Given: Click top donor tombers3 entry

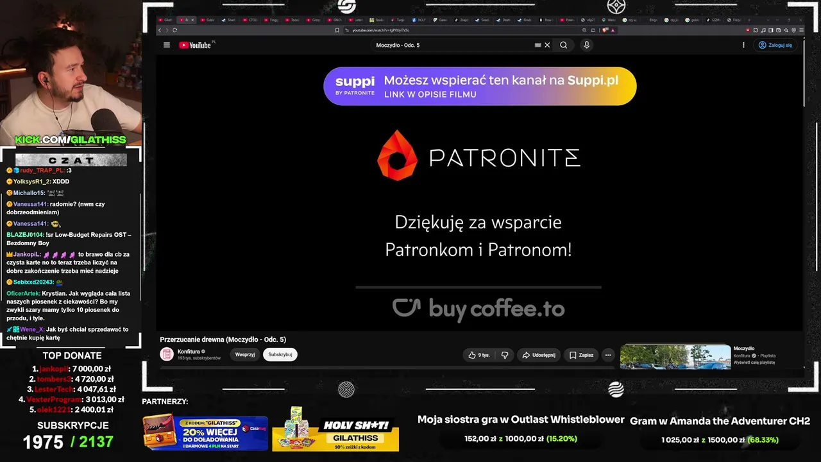Looking at the screenshot, I should [x=72, y=379].
